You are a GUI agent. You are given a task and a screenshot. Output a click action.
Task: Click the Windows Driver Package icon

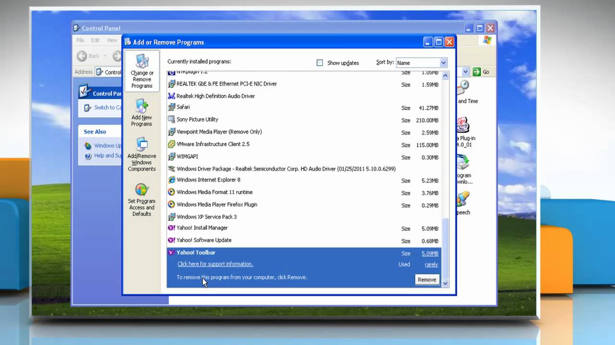pos(172,169)
